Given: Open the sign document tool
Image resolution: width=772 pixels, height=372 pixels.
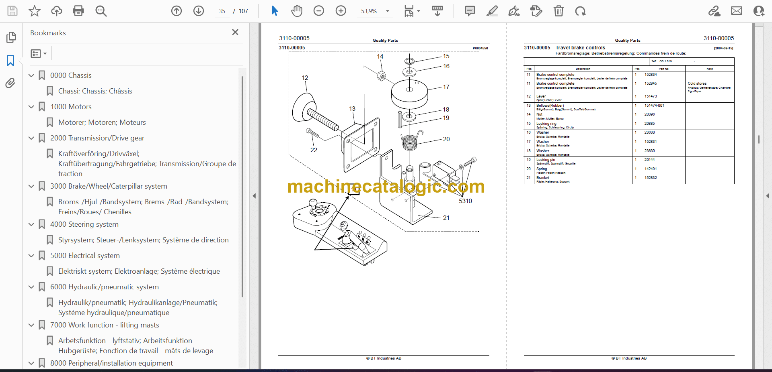Looking at the screenshot, I should [x=514, y=11].
